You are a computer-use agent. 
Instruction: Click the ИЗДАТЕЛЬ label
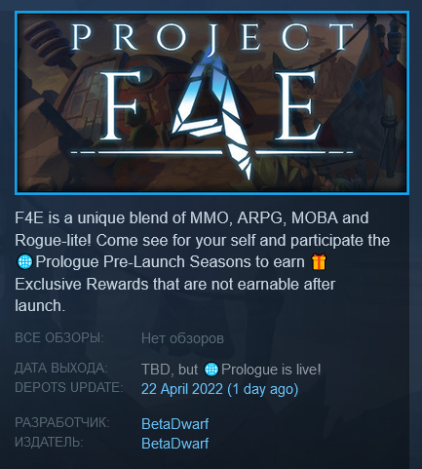49,442
